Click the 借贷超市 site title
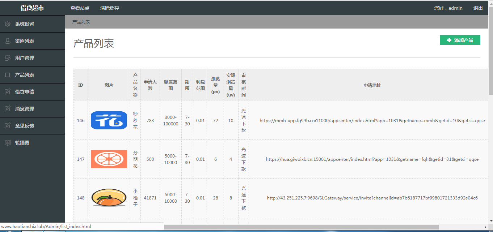Viewport: 493px width, 232px height. click(x=32, y=8)
